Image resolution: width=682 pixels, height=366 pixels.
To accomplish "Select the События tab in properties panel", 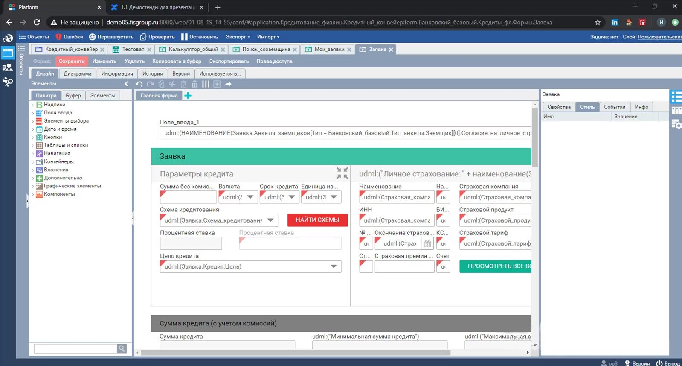I will (x=614, y=107).
